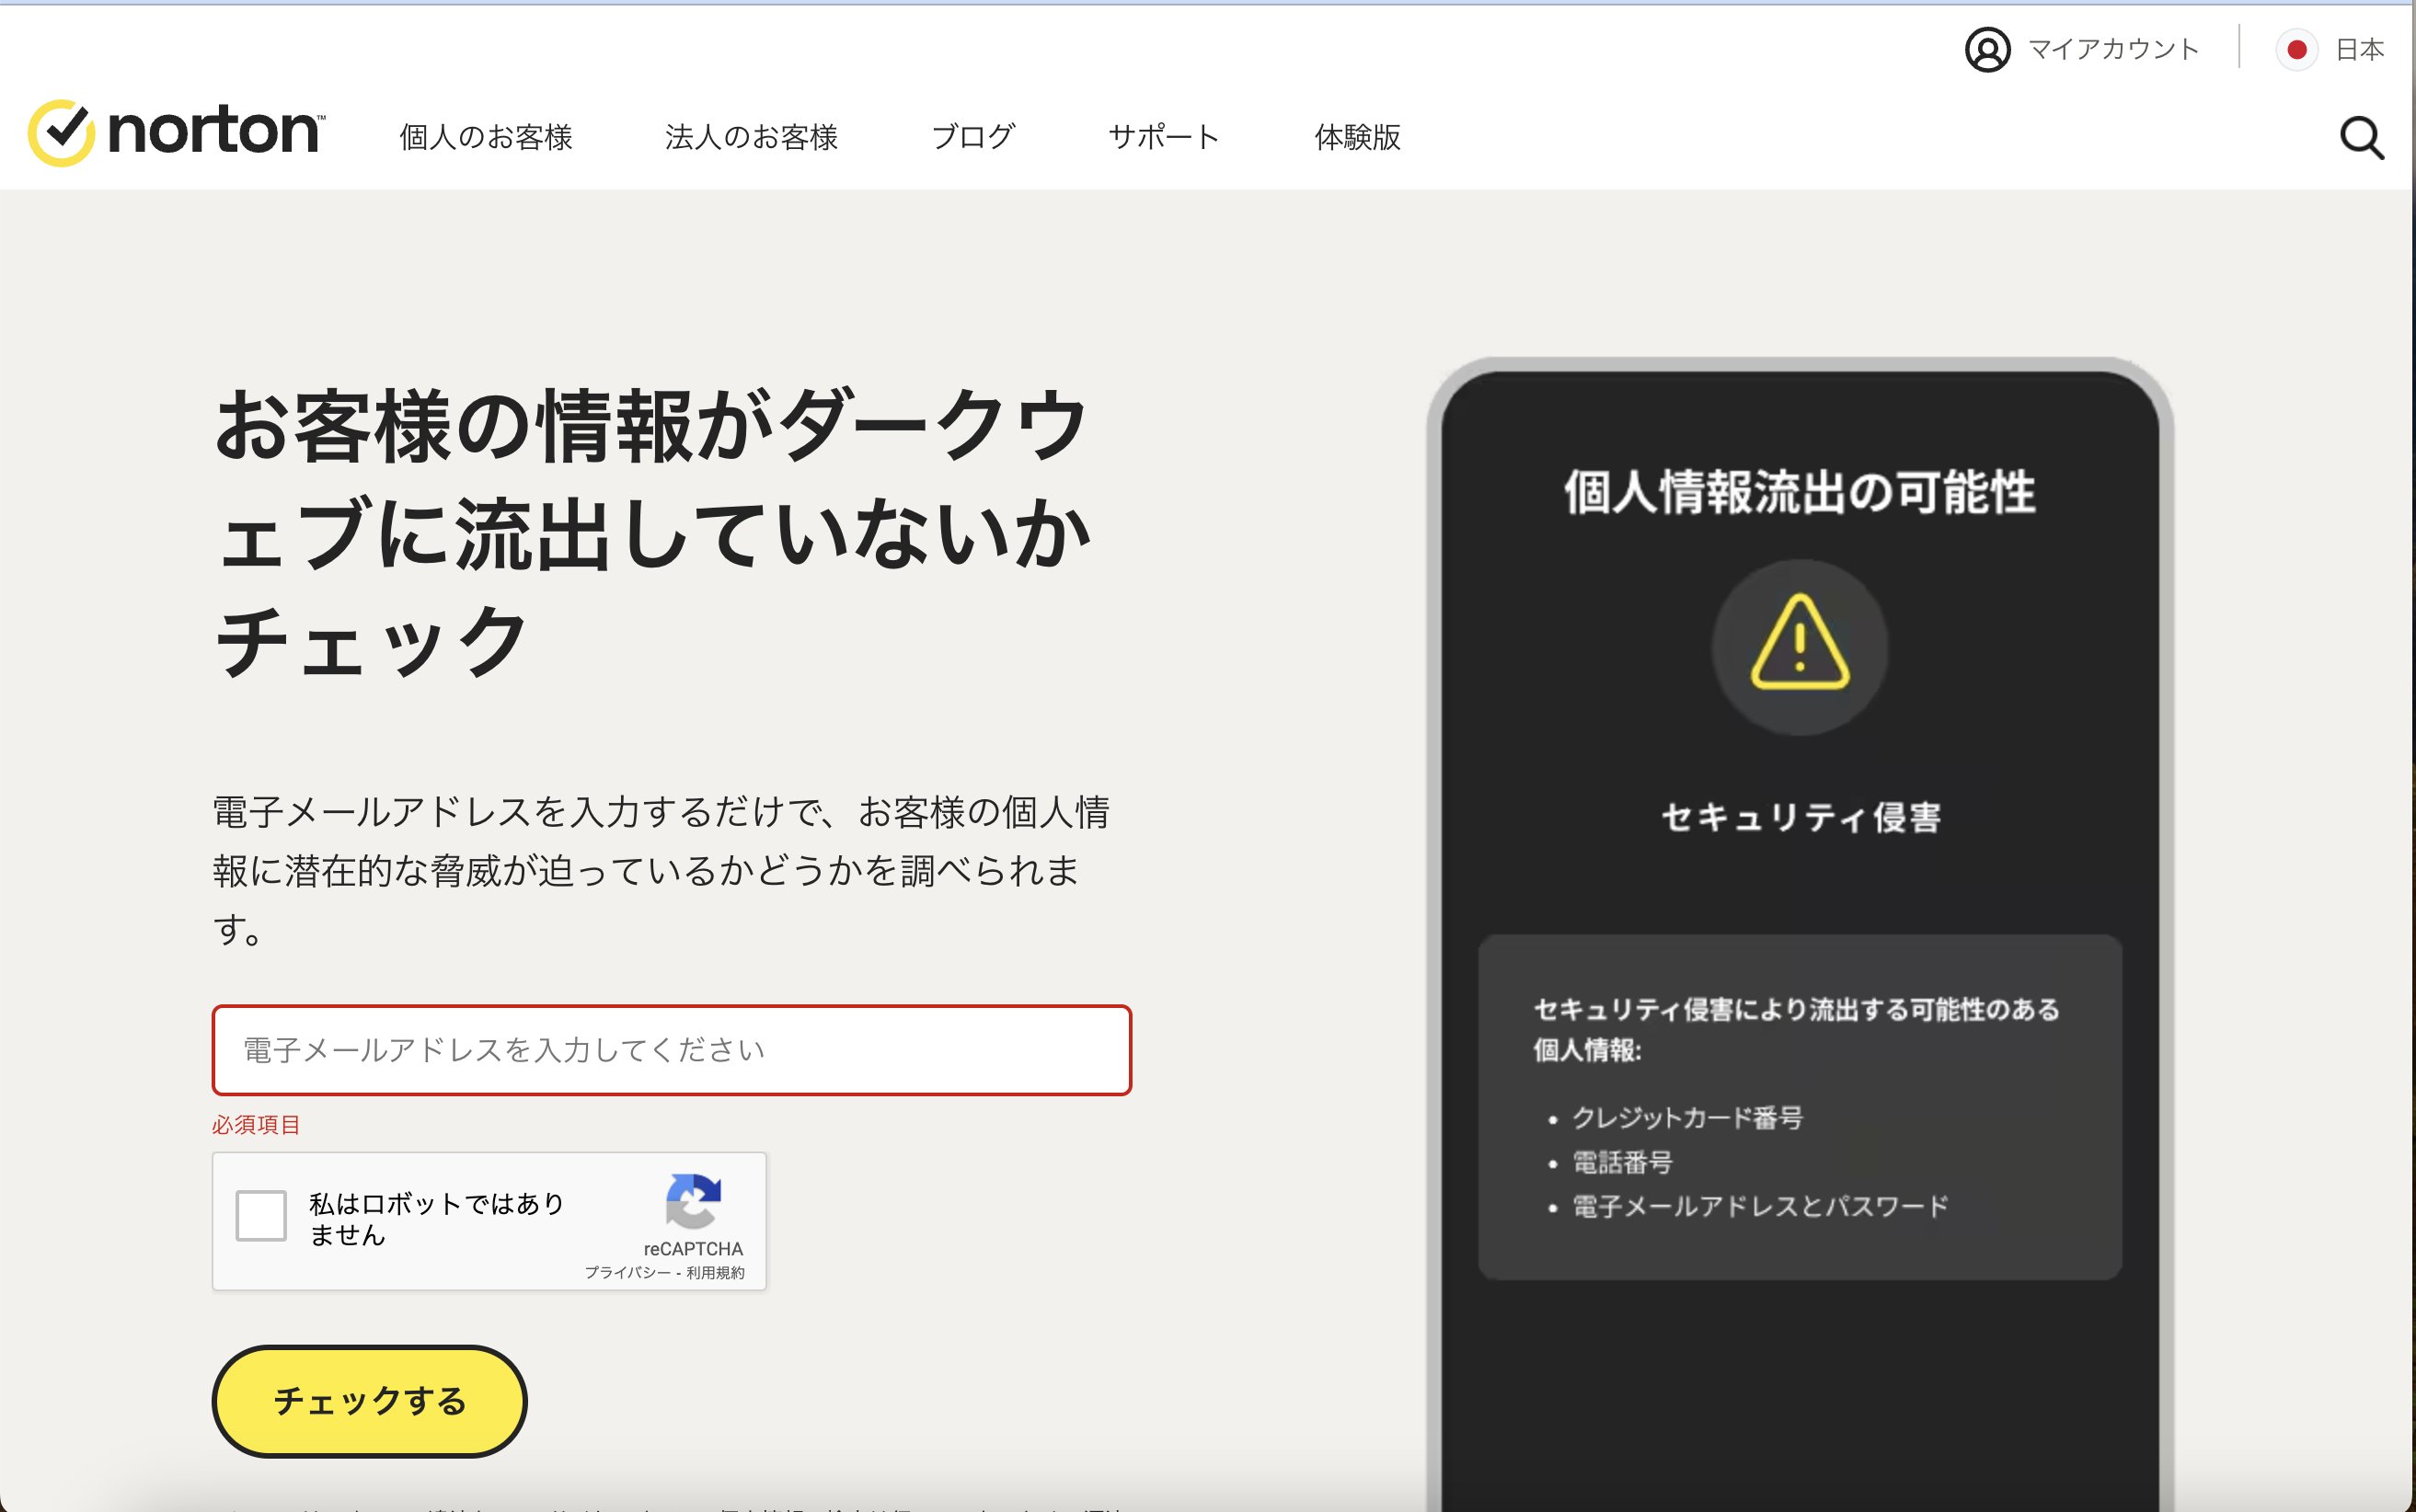
Task: Select the 日本 region link
Action: (x=2359, y=49)
